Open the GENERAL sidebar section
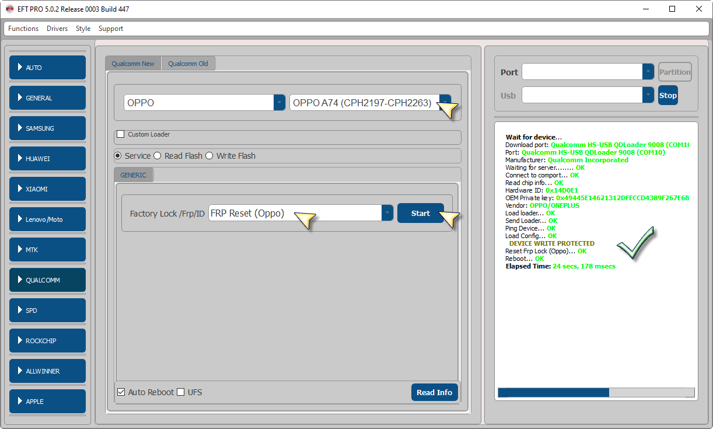713x429 pixels. pos(47,98)
